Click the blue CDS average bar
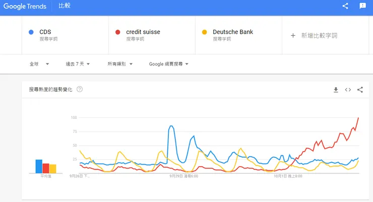 click(x=39, y=166)
